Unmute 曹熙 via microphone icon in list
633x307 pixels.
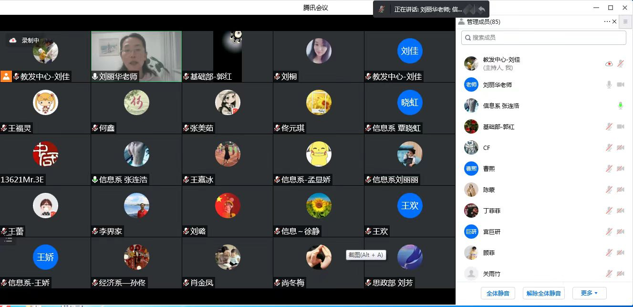609,169
